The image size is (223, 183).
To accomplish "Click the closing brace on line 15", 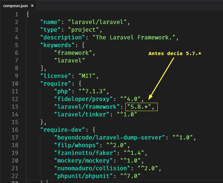I will click(42, 122).
